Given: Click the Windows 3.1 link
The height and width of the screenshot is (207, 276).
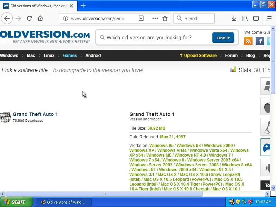Looking at the screenshot, I should (x=142, y=175).
